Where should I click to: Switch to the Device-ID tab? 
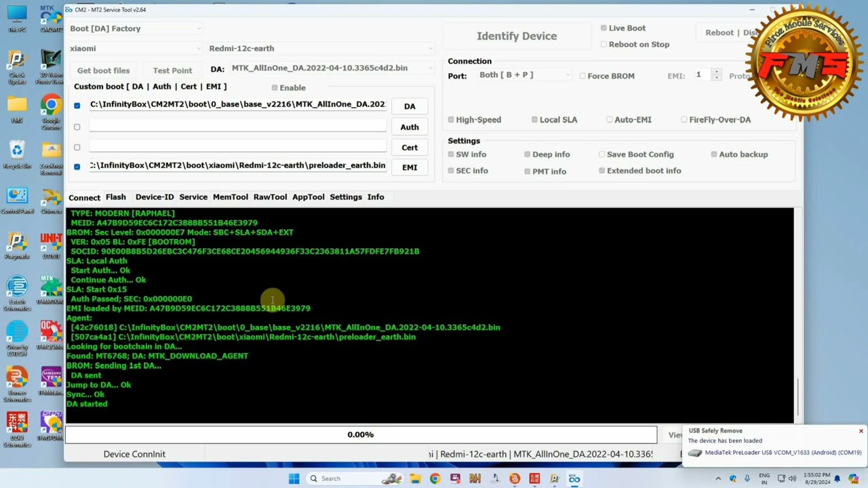pyautogui.click(x=155, y=197)
